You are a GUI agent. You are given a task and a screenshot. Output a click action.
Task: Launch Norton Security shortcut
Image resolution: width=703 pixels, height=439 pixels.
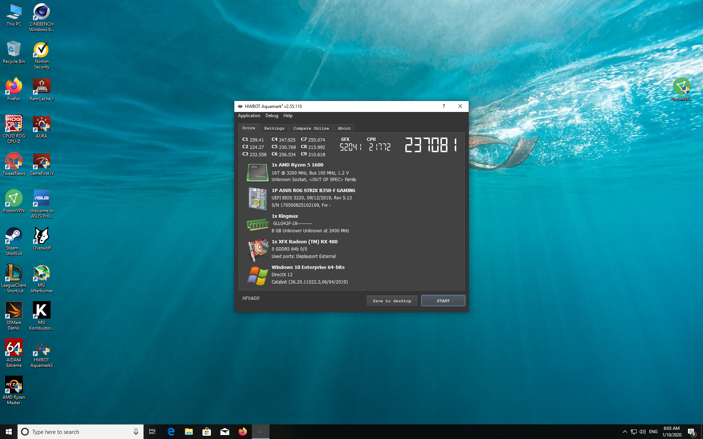coord(42,55)
